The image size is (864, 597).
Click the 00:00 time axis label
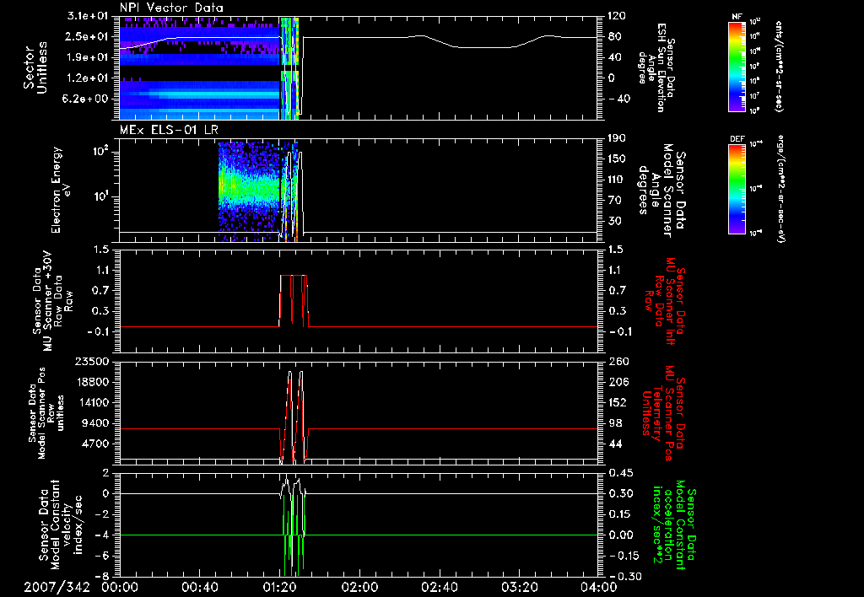pyautogui.click(x=120, y=587)
